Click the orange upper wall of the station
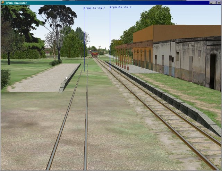 coord(180,33)
